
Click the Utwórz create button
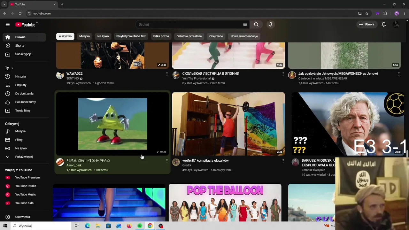pyautogui.click(x=367, y=25)
